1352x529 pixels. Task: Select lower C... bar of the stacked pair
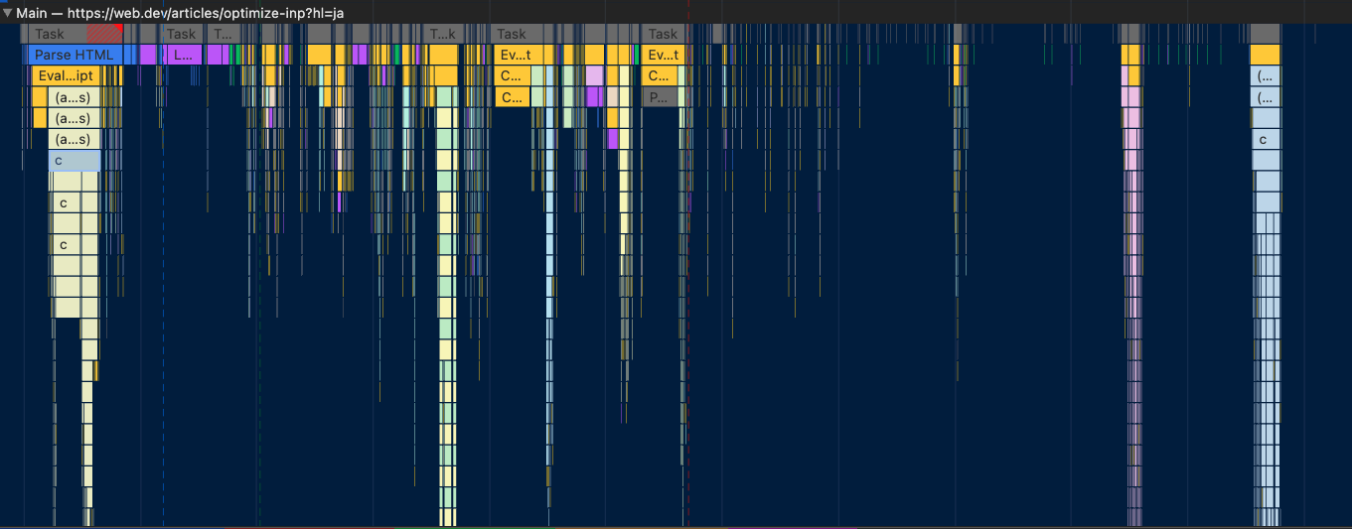pyautogui.click(x=512, y=97)
